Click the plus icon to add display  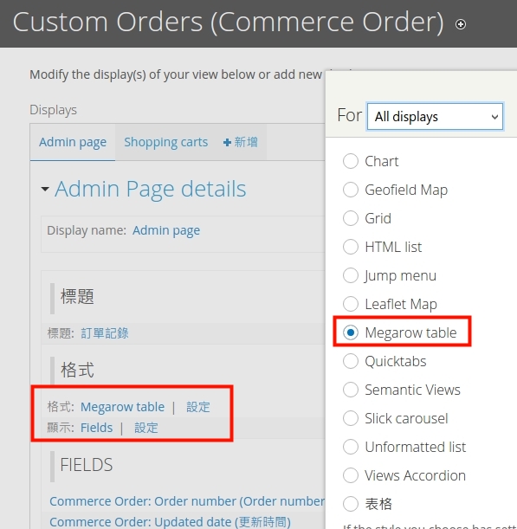point(228,142)
